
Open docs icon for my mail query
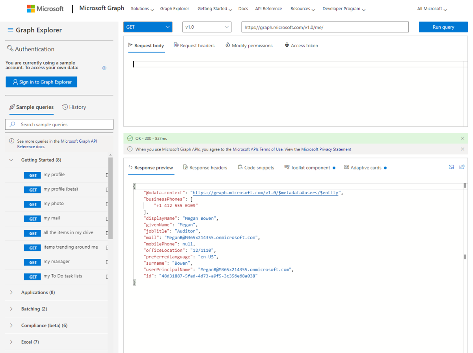tap(107, 219)
